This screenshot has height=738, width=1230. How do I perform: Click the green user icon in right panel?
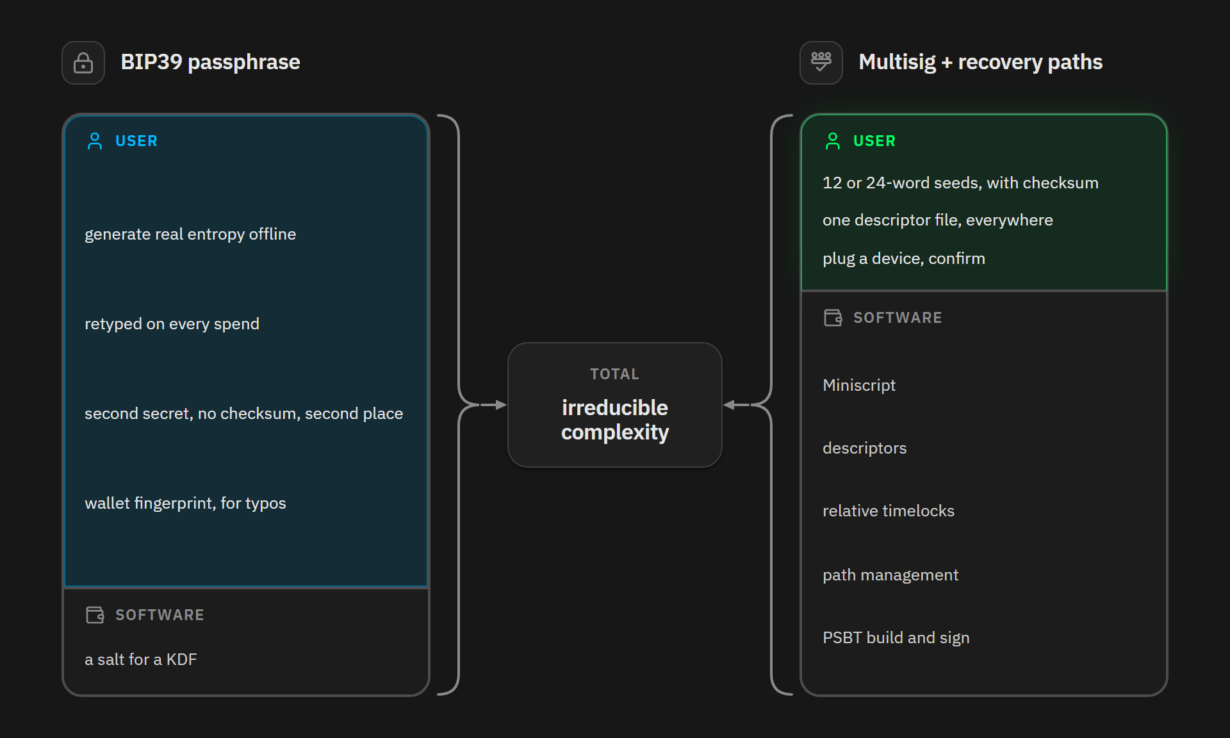(x=833, y=141)
